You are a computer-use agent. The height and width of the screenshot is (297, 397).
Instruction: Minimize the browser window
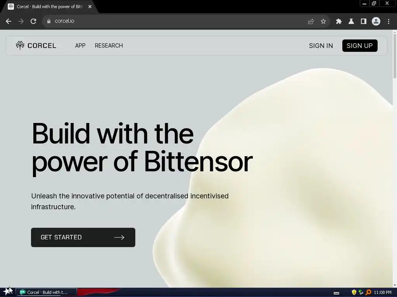364,3
